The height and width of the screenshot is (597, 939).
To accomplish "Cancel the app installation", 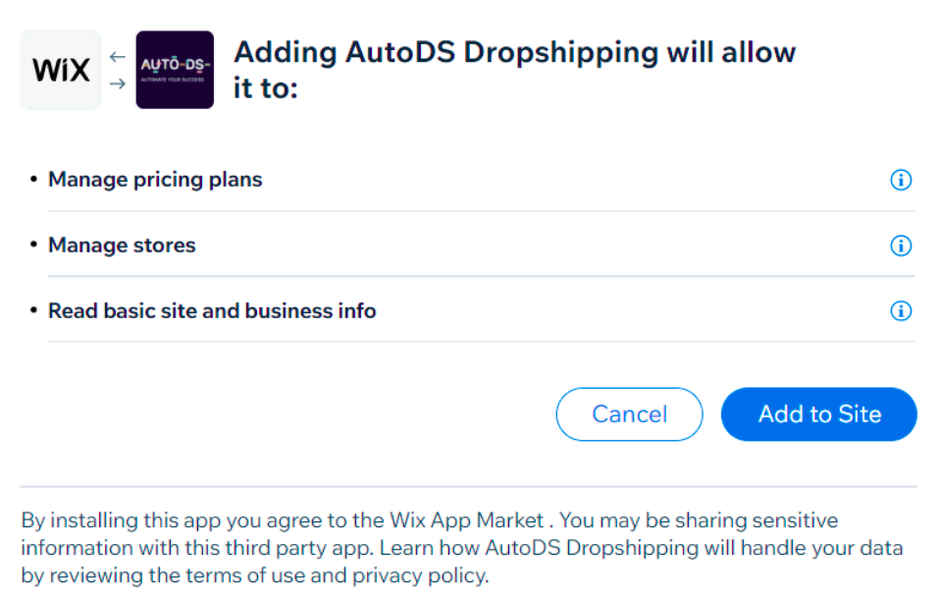I will [629, 414].
